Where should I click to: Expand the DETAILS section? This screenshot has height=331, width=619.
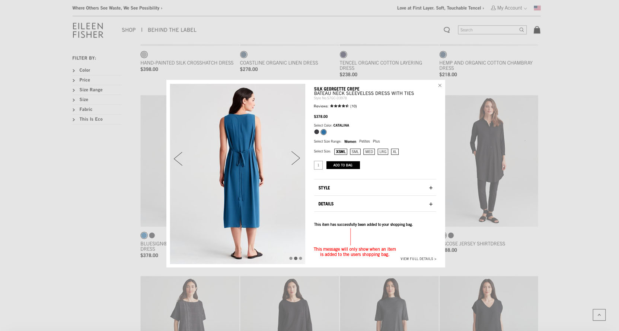tap(375, 204)
